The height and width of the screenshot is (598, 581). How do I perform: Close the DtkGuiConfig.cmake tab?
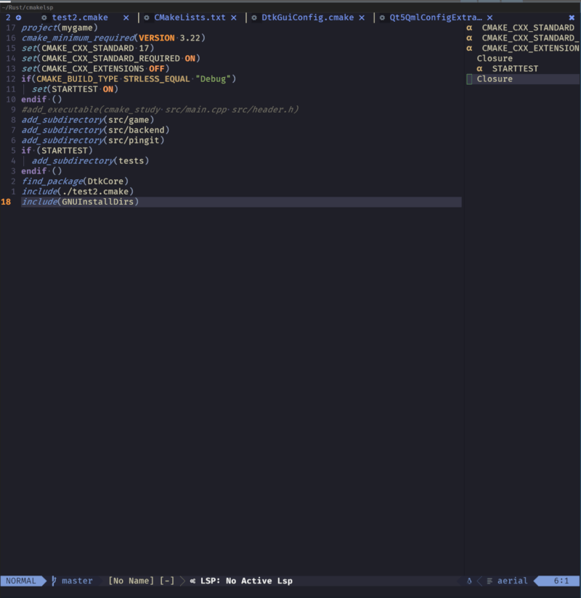(362, 17)
